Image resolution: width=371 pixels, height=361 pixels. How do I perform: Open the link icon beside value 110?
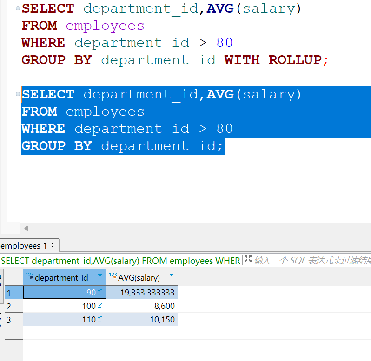point(99,320)
